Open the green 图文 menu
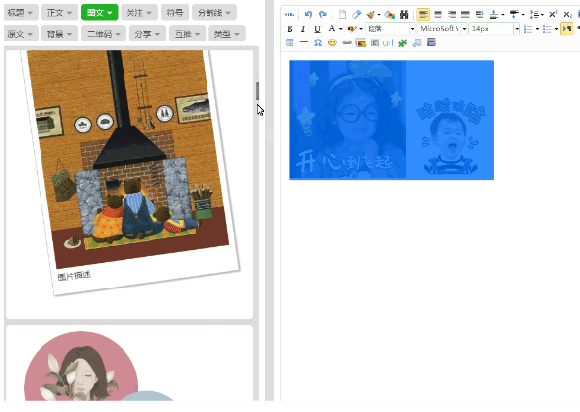 (x=100, y=13)
